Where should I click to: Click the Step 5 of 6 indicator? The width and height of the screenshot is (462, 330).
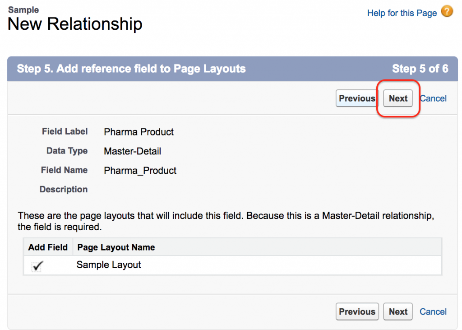(x=420, y=69)
